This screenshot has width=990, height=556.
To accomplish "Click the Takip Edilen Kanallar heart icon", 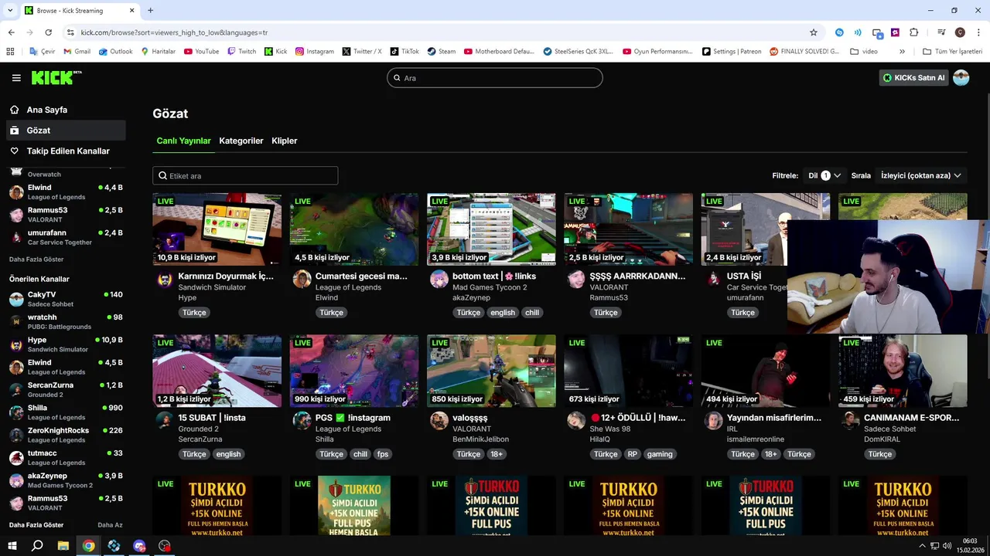I will pyautogui.click(x=14, y=151).
